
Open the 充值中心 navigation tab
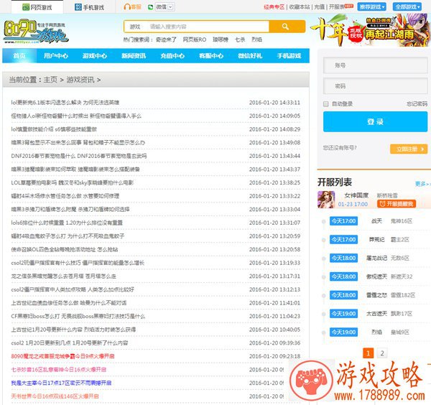point(172,56)
